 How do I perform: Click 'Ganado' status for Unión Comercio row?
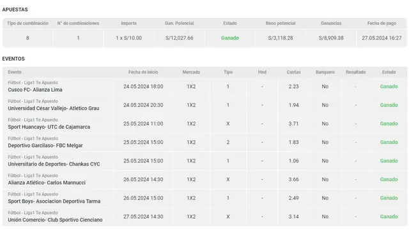tap(389, 217)
